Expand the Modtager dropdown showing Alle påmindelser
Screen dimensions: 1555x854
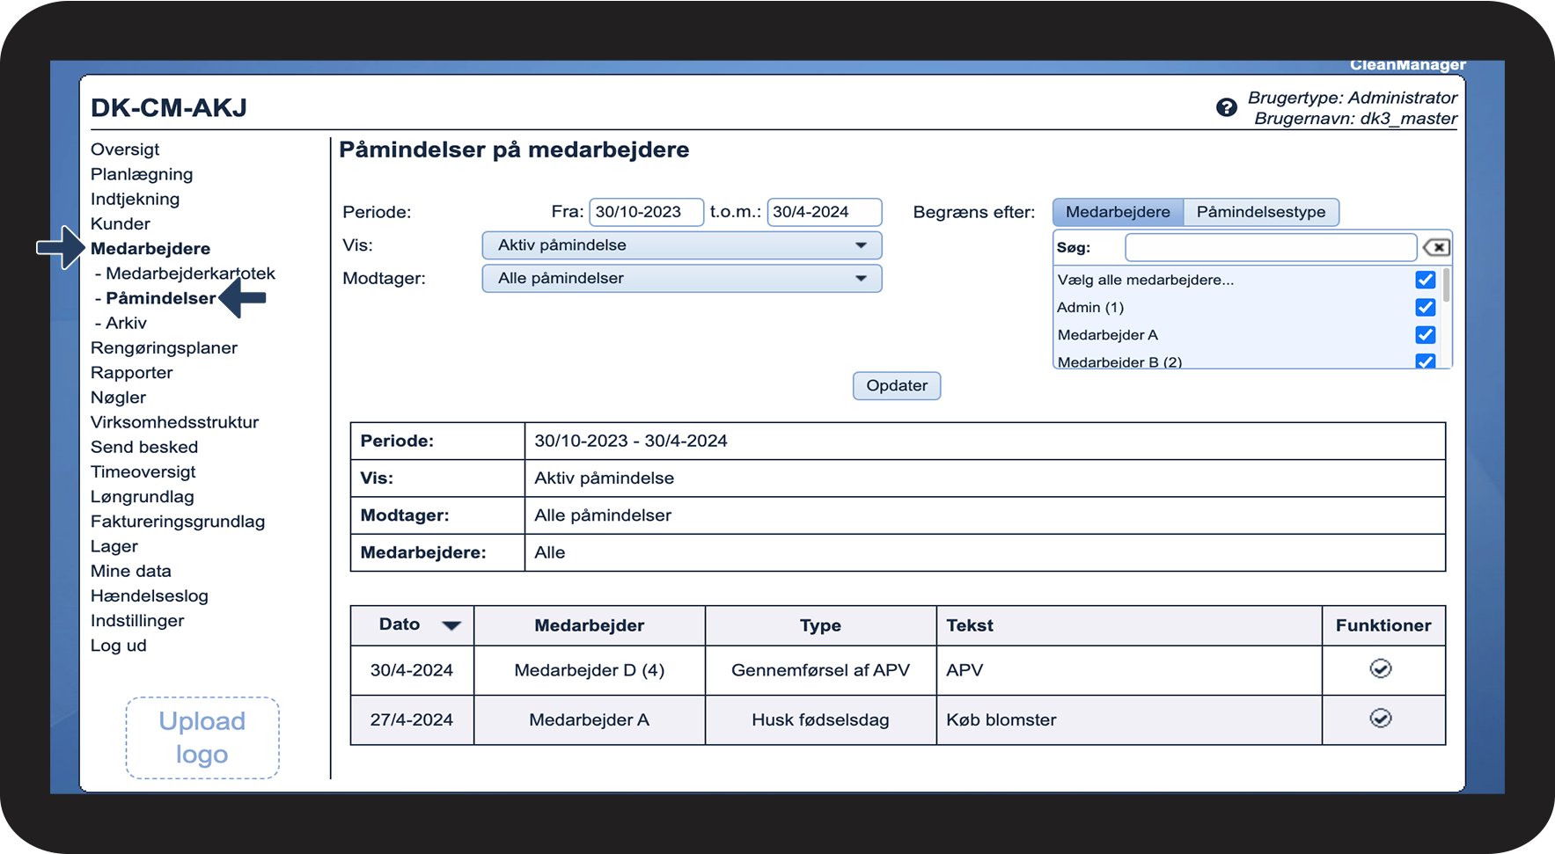click(681, 279)
